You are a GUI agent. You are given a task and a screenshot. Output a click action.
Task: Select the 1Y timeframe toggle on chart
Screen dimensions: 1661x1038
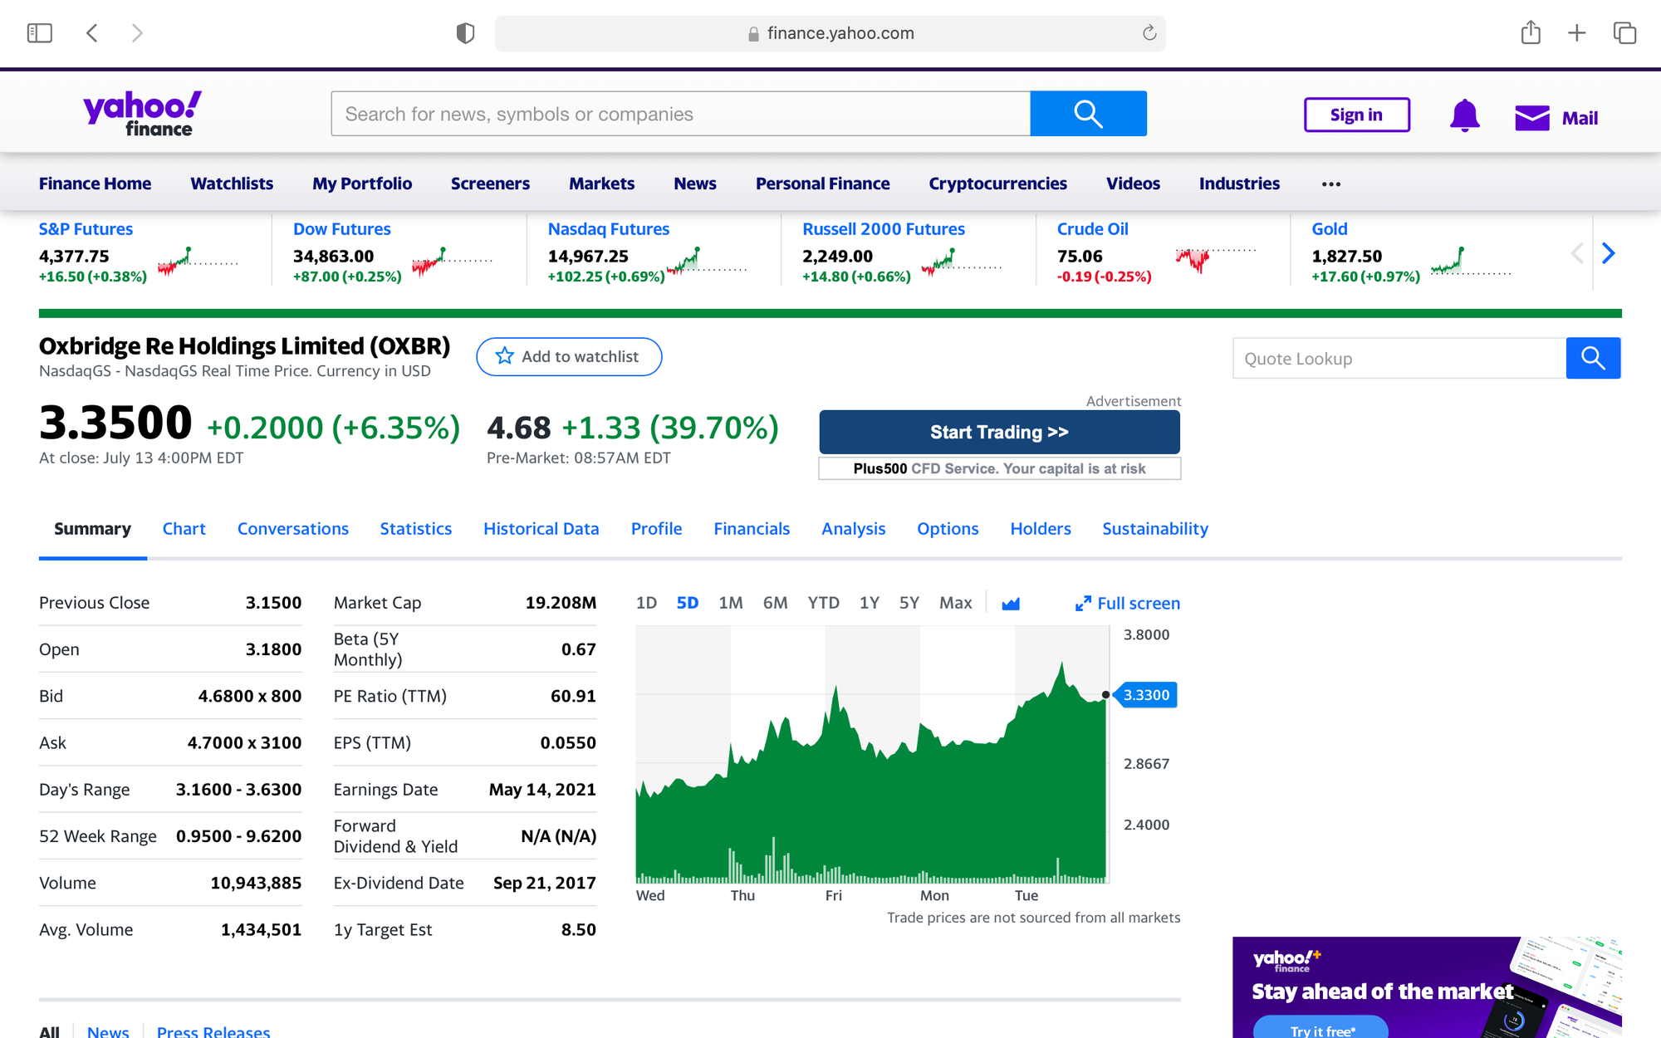click(x=870, y=601)
